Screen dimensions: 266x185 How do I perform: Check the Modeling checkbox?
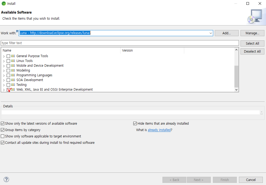pos(8,70)
